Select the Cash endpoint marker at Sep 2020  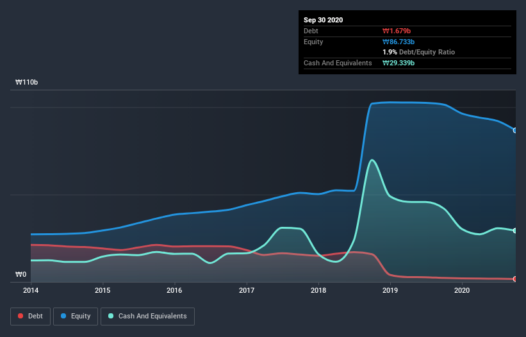[515, 231]
